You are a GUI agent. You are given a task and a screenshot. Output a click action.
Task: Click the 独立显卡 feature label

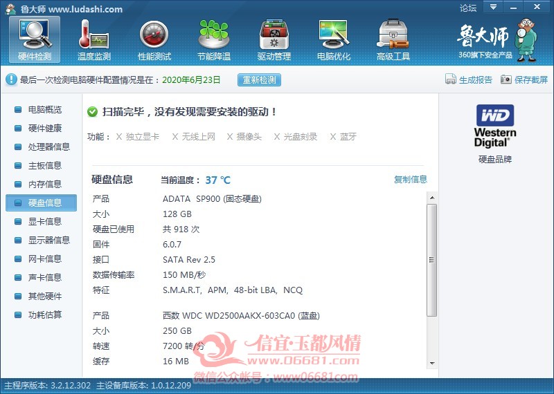click(143, 136)
